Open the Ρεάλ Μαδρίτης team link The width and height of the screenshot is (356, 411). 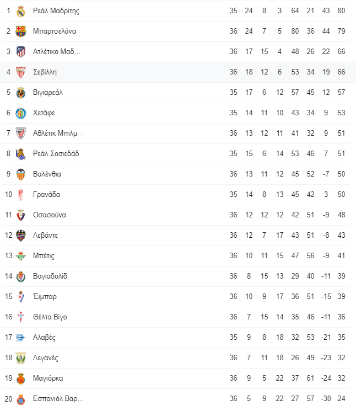point(56,10)
